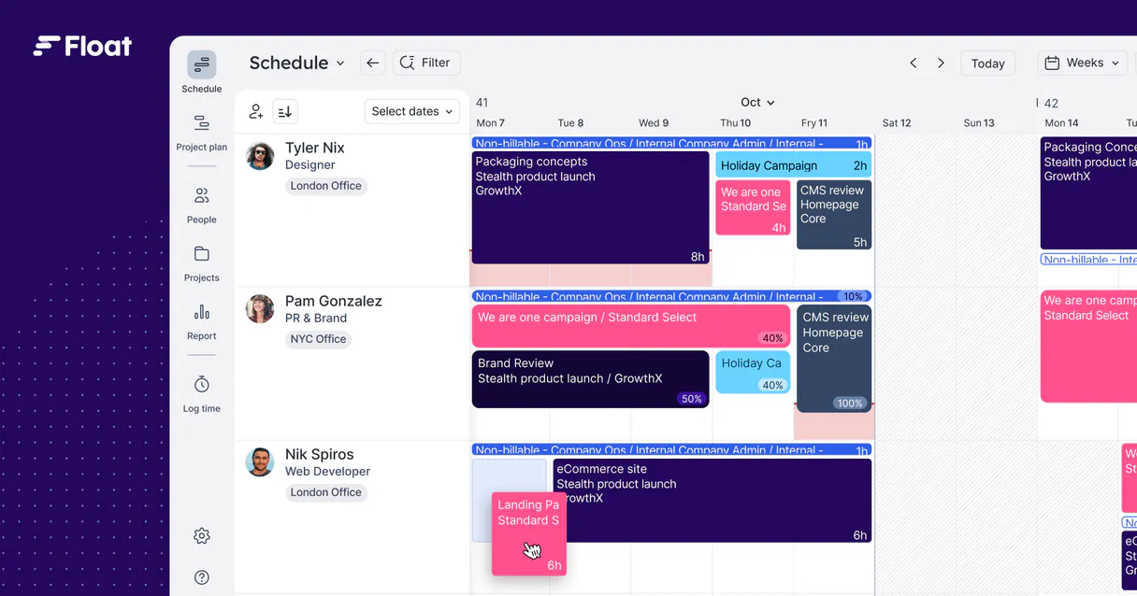Open the Weeks view dropdown
This screenshot has height=596, width=1137.
1083,63
